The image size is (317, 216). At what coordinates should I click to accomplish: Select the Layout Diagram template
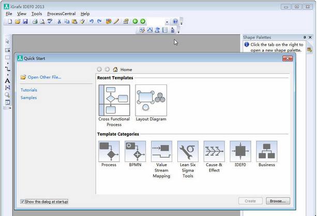click(151, 103)
